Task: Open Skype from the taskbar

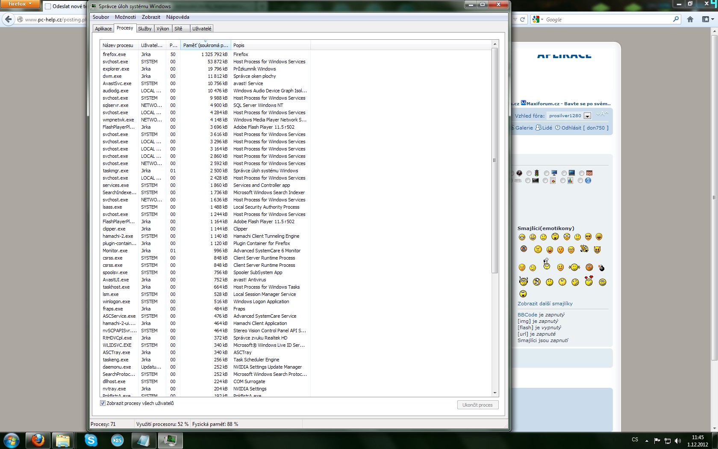Action: pos(91,440)
